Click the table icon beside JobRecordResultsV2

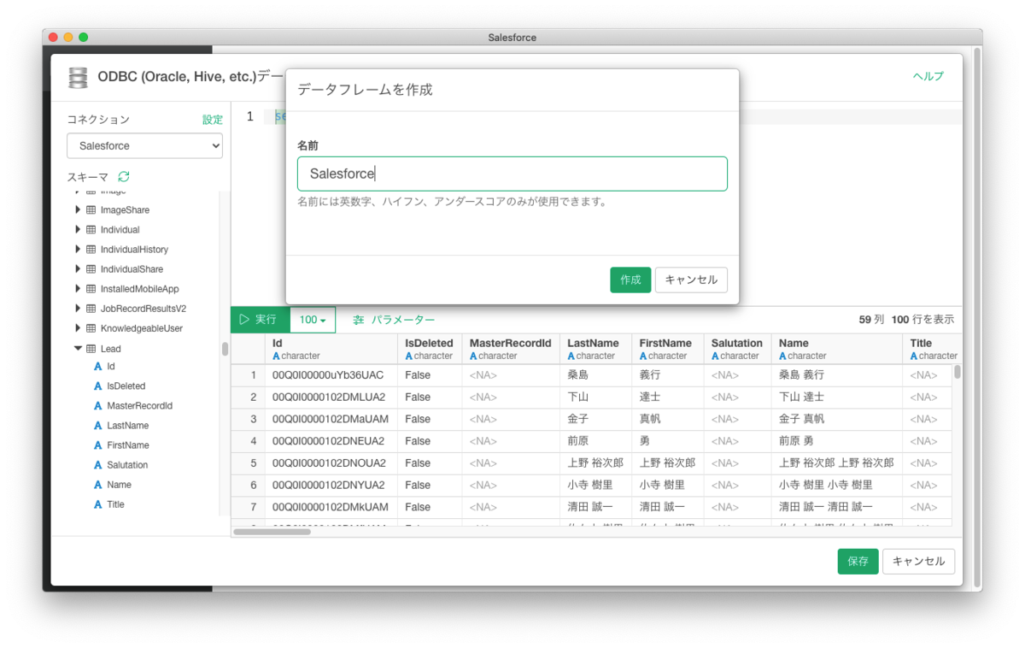pos(91,309)
